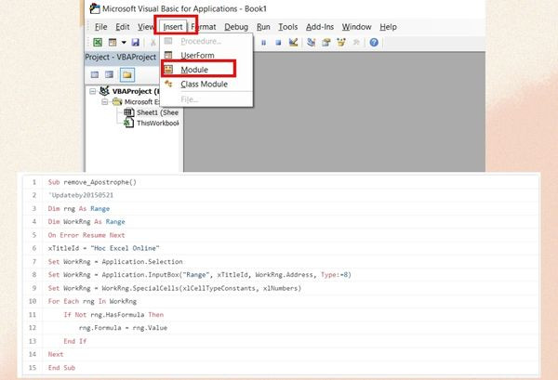Click the Class Module icon in Insert menu
Viewport: 558px width, 380px height.
tap(168, 84)
